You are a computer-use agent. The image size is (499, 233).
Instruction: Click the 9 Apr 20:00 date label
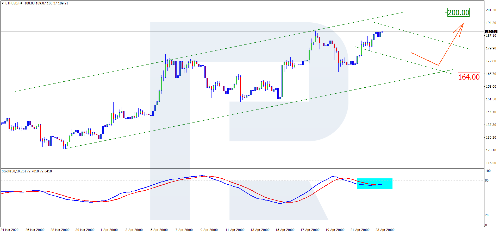click(209, 230)
